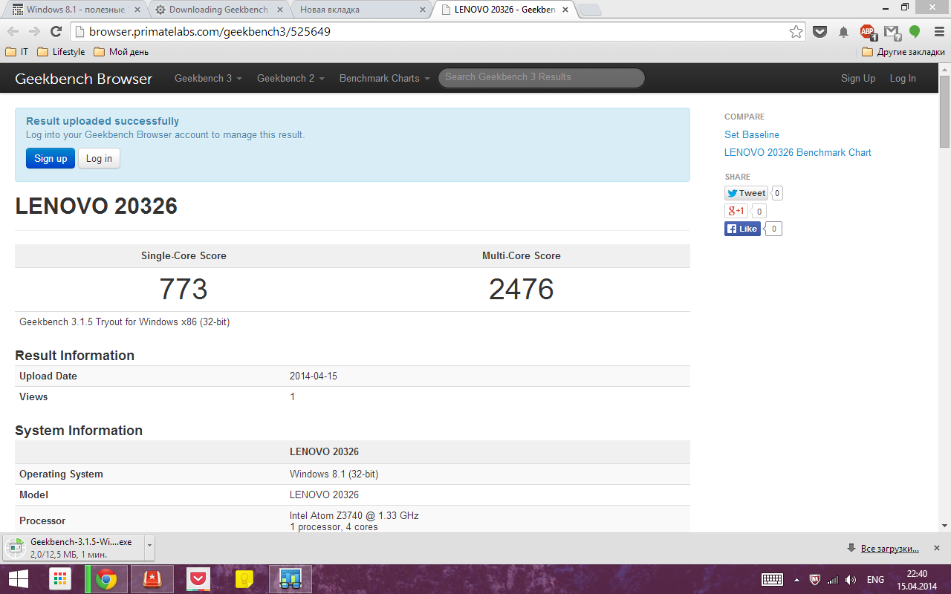
Task: Switch to the Windows 8.1 tab
Action: pos(77,10)
